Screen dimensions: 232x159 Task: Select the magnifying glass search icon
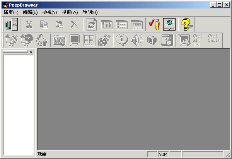pyautogui.click(x=59, y=40)
